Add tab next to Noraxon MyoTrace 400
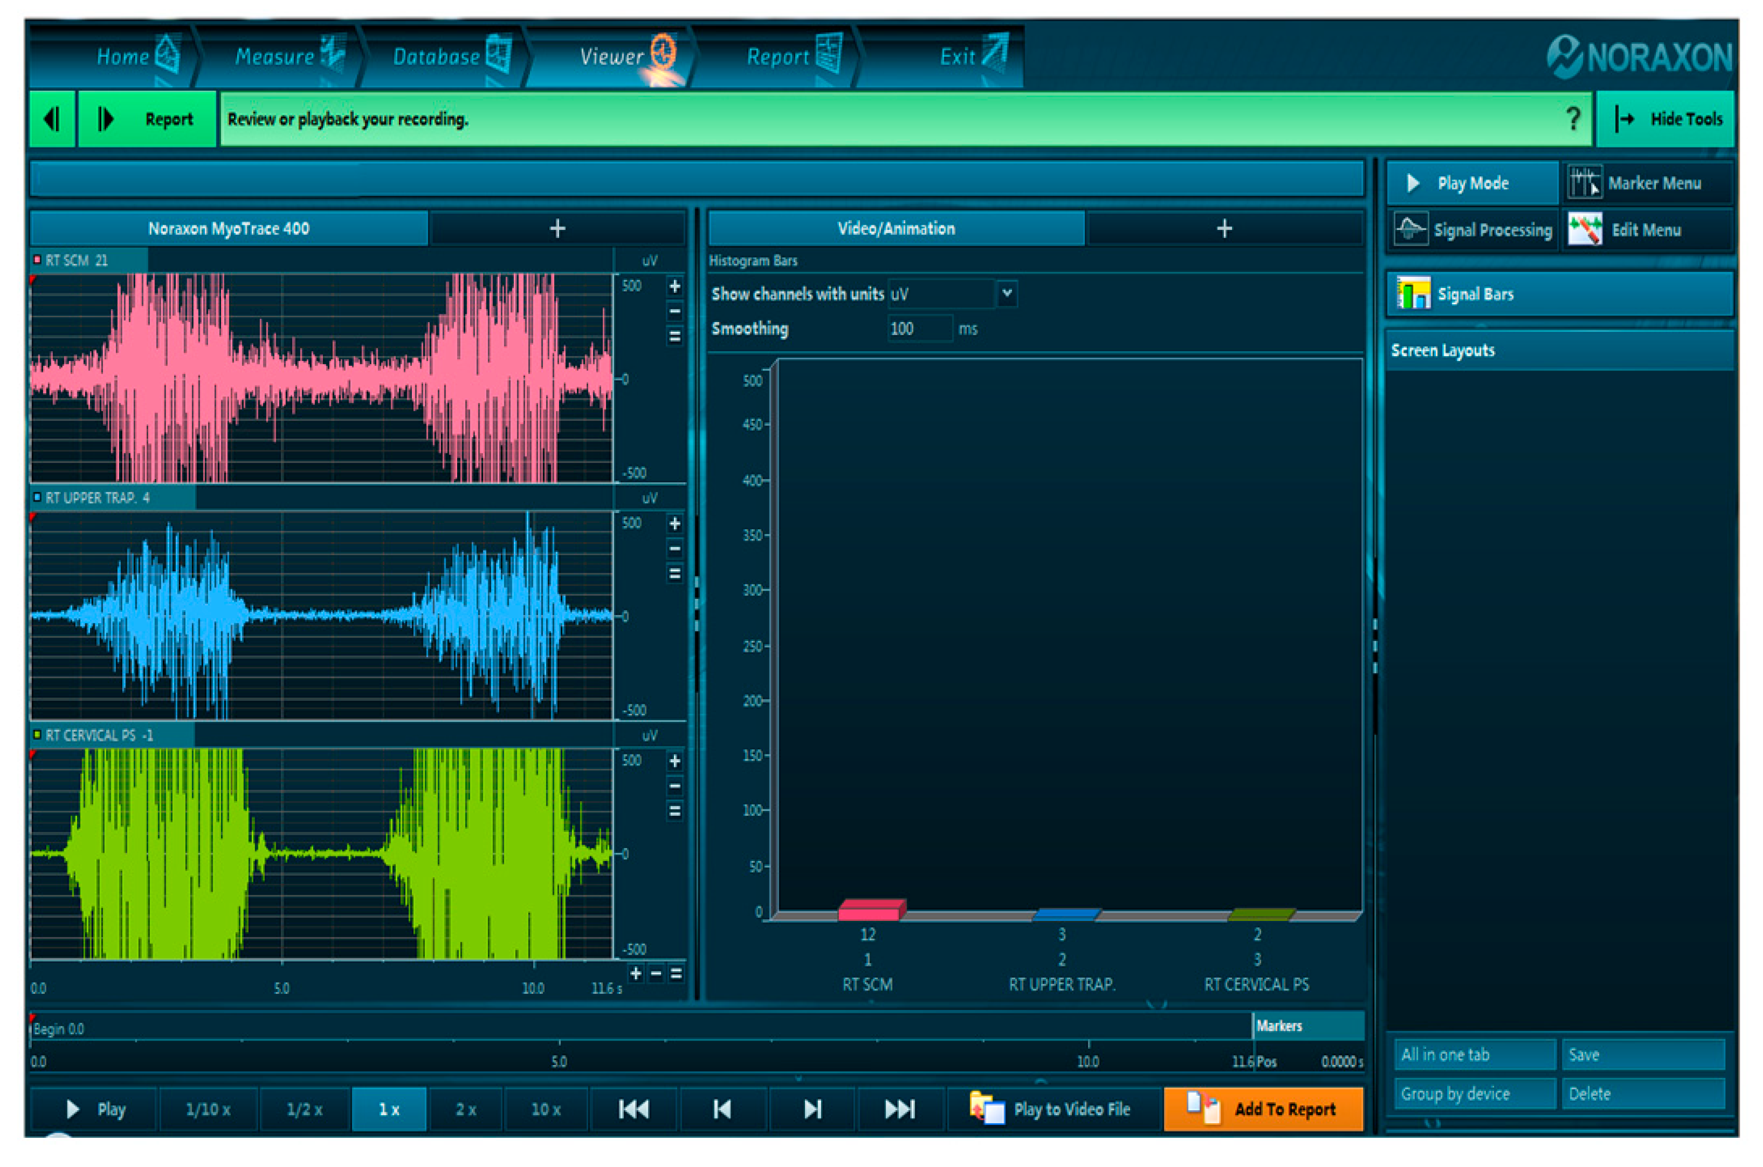 click(x=557, y=228)
